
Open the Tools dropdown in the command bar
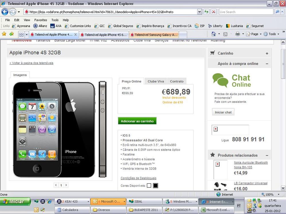[x=271, y=34]
